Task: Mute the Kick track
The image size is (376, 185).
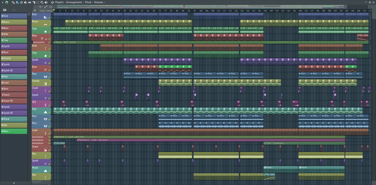Action: pyautogui.click(x=49, y=18)
